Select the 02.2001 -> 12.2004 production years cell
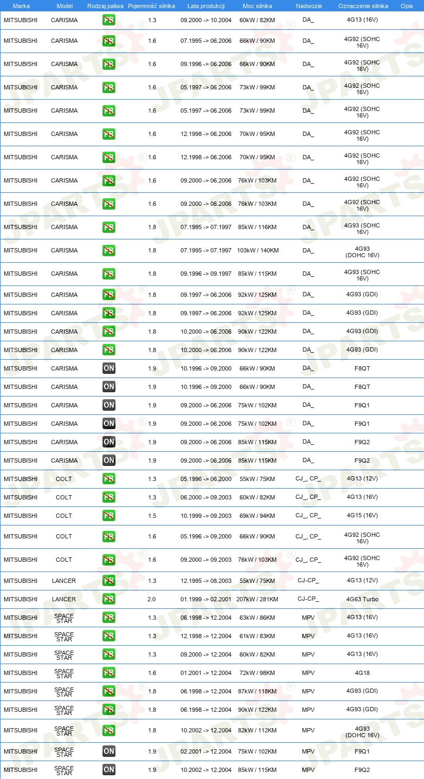The image size is (424, 779). click(206, 751)
